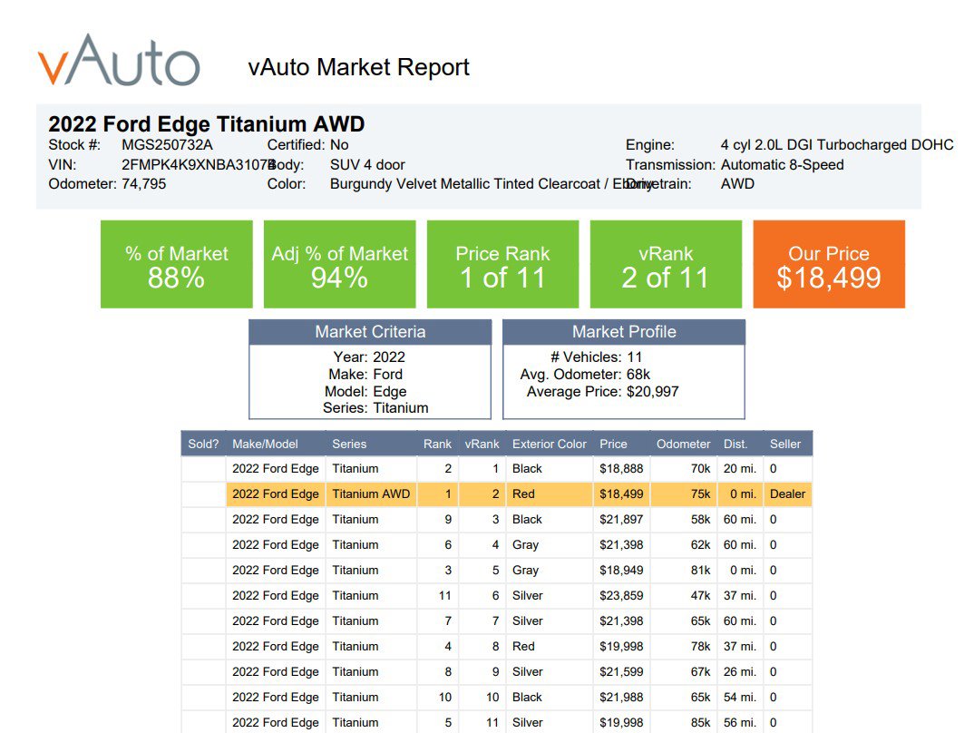Click the $23,859 price cell

(x=620, y=596)
